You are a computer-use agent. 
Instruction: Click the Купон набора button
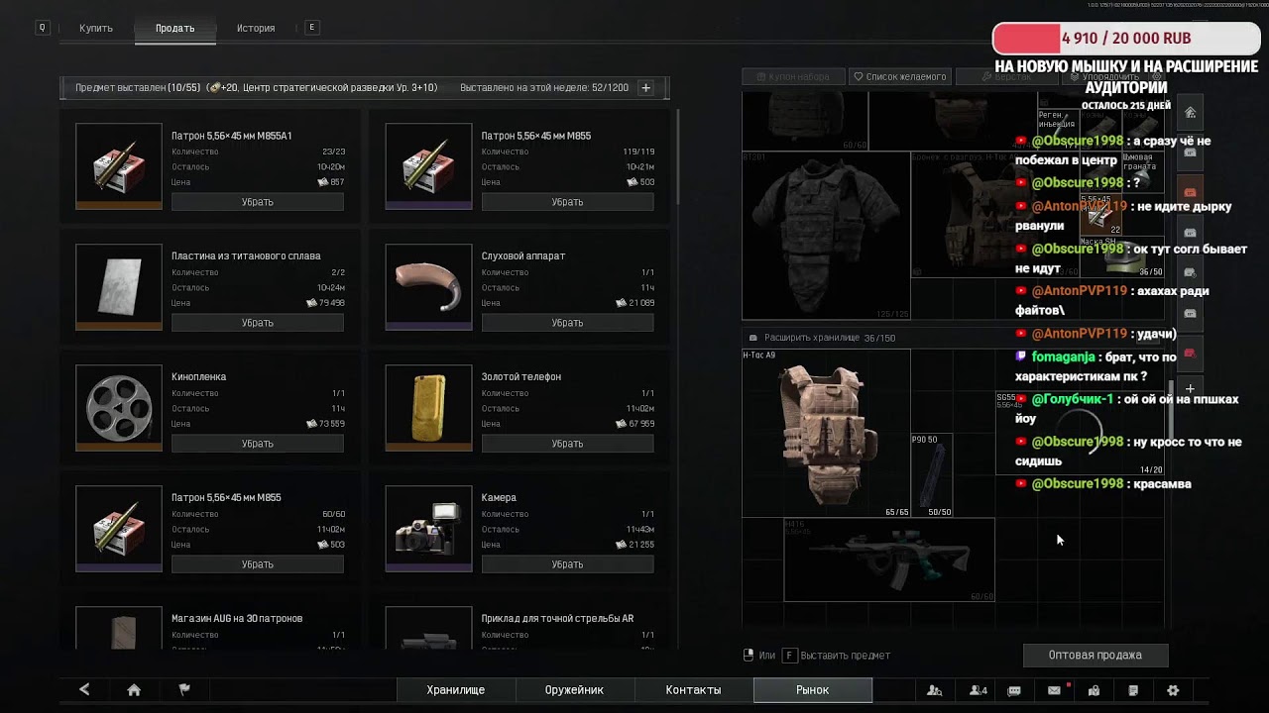click(x=793, y=76)
